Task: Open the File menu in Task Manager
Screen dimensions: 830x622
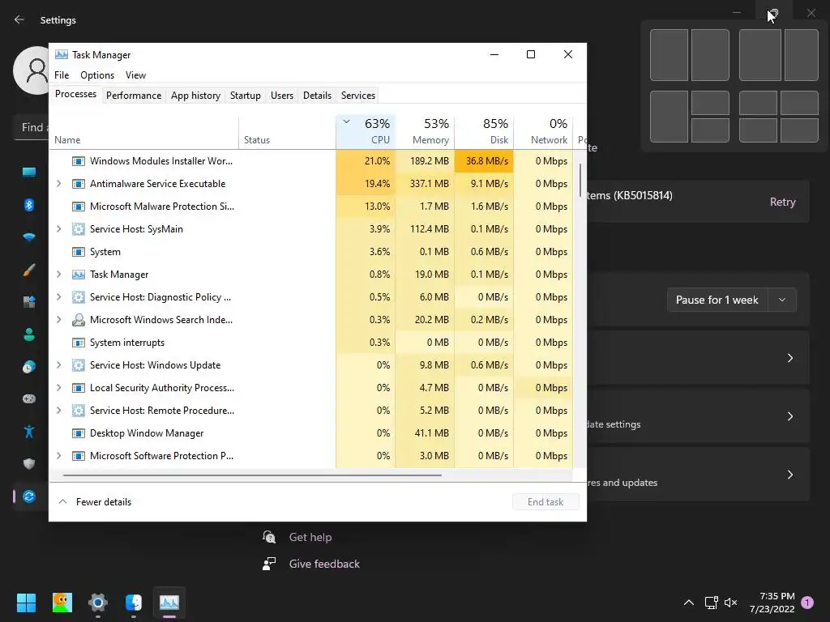Action: (x=62, y=75)
